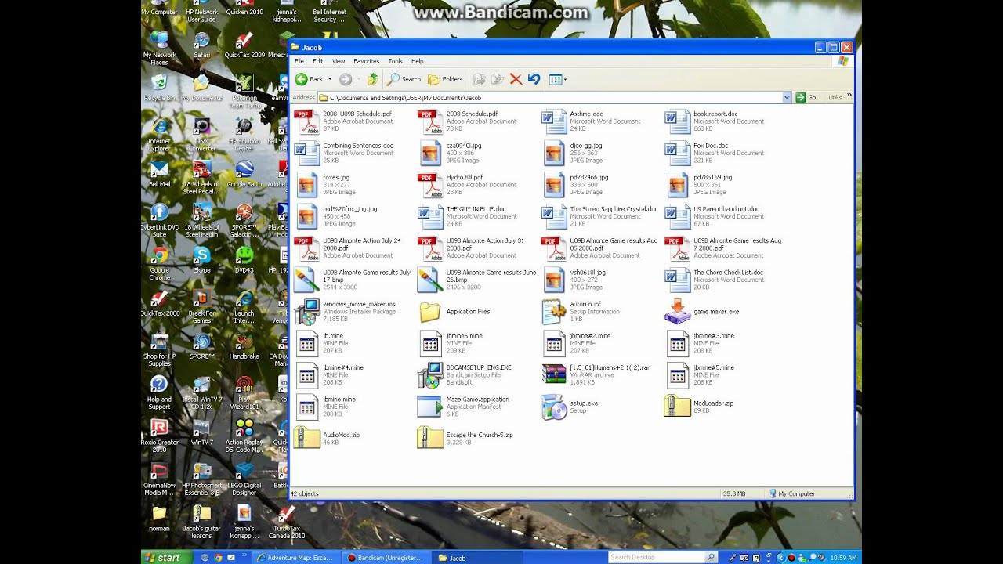Viewport: 1003px width, 564px height.
Task: Switch to Adventure Map taskbar button
Action: (298, 558)
